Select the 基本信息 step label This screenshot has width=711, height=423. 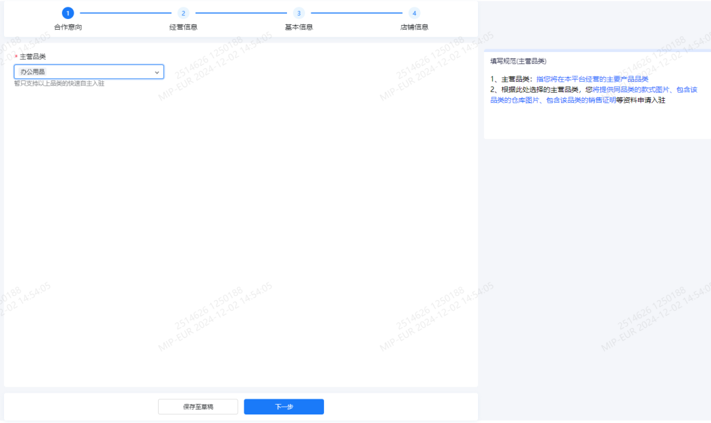[298, 26]
